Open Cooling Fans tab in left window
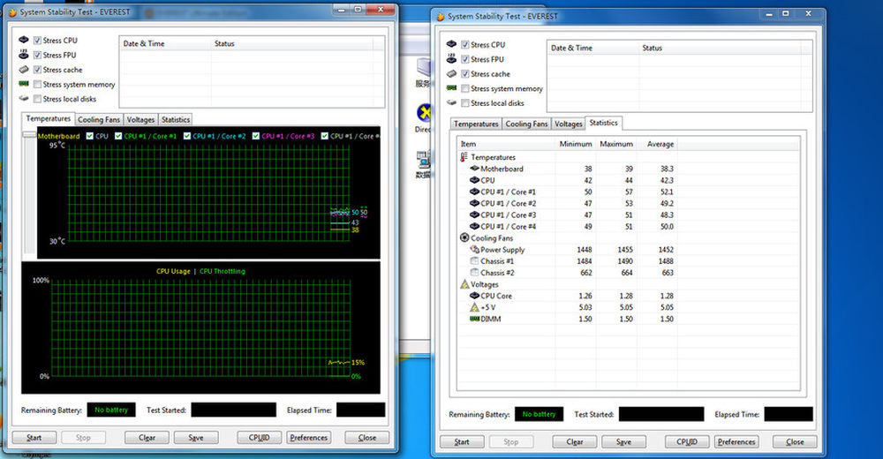 (99, 119)
